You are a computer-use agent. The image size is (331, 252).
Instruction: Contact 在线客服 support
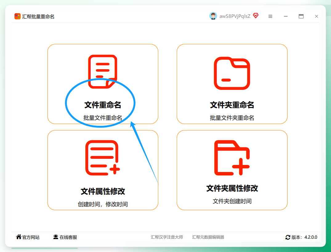(x=68, y=237)
